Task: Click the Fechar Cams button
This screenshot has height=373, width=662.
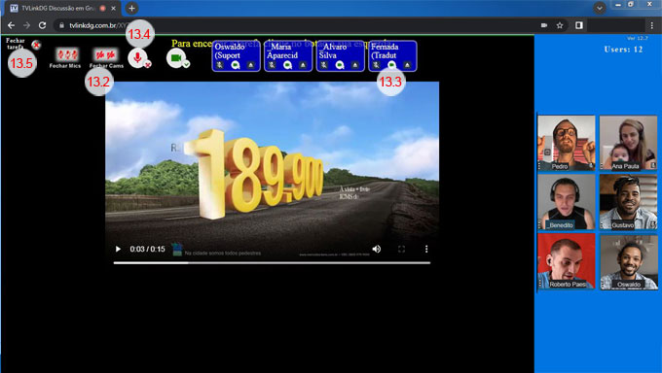Action: click(106, 58)
